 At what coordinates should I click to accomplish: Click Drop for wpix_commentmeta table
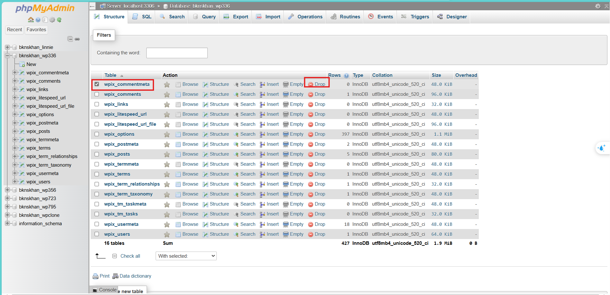[x=317, y=84]
